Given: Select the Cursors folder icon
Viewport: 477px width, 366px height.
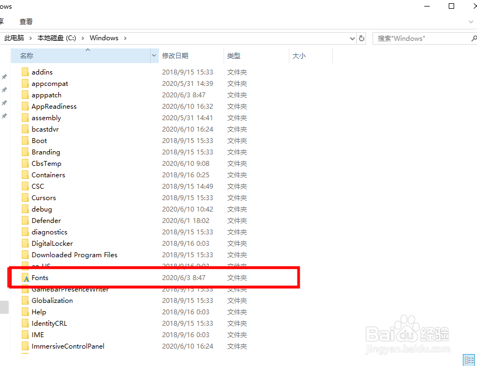Looking at the screenshot, I should tap(25, 197).
